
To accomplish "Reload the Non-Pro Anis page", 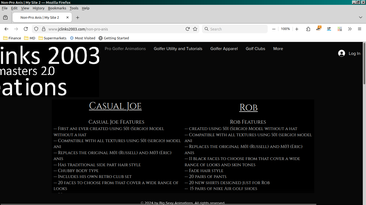I will [x=26, y=29].
